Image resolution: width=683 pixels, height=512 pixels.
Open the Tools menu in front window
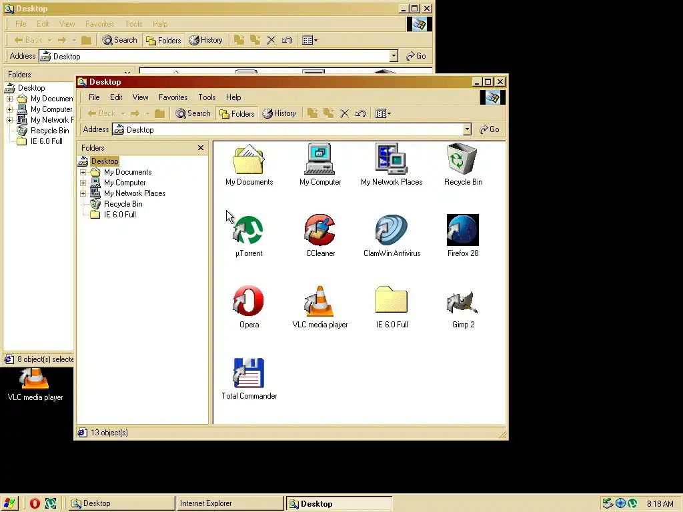207,97
